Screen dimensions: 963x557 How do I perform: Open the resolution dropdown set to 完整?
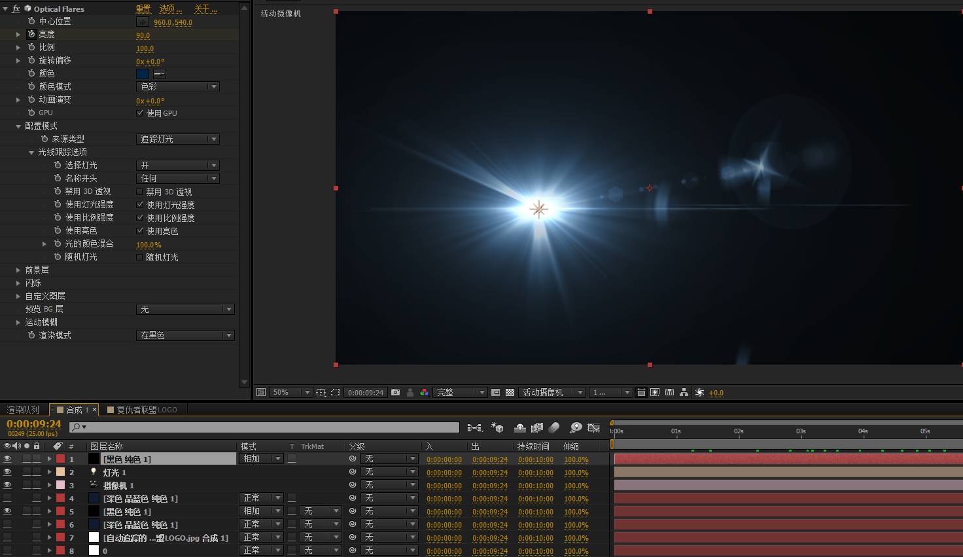click(461, 392)
